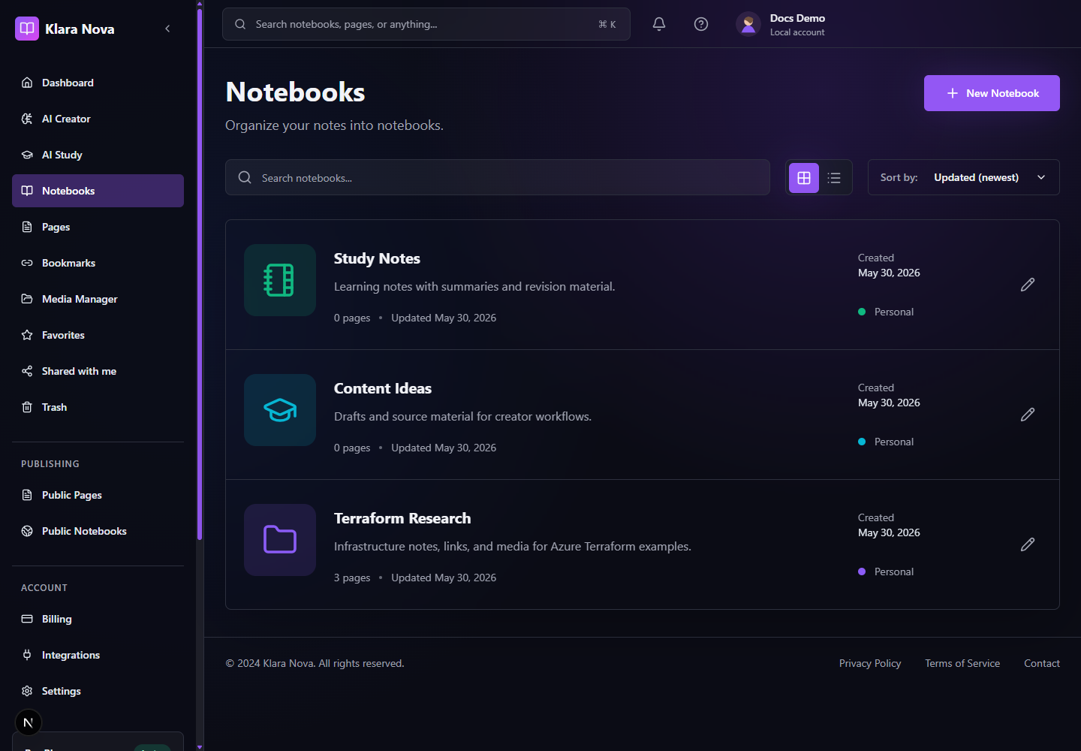Click the Search notebooks field
This screenshot has height=751, width=1081.
[498, 177]
